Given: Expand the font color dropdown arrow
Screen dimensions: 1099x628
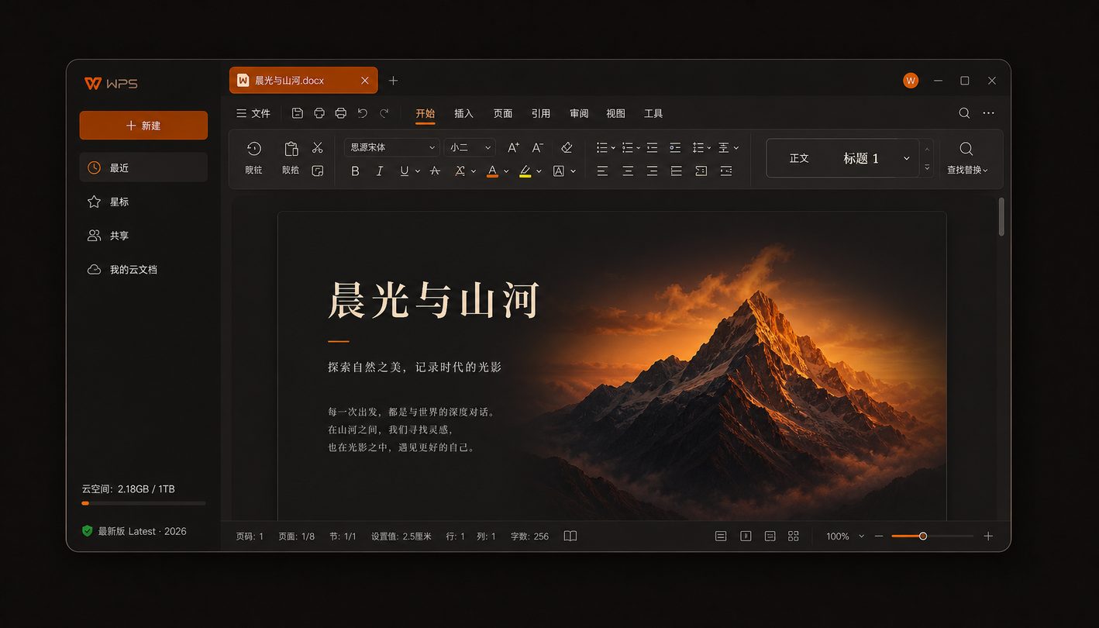Looking at the screenshot, I should (506, 171).
